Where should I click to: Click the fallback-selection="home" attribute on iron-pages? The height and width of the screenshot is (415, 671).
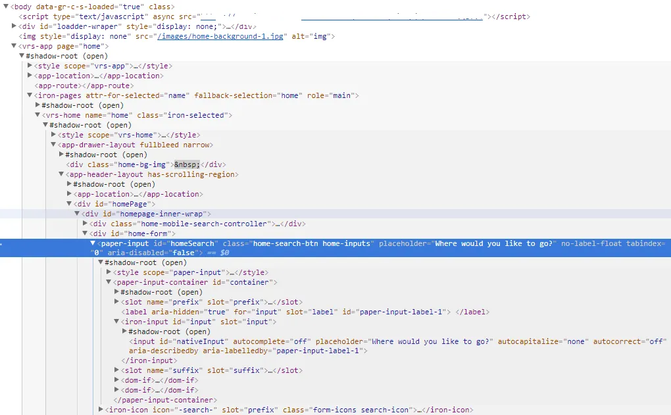coord(248,95)
